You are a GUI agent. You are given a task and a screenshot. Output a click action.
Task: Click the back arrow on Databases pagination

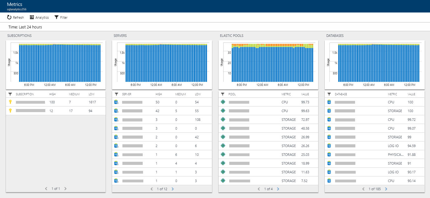tap(363, 189)
